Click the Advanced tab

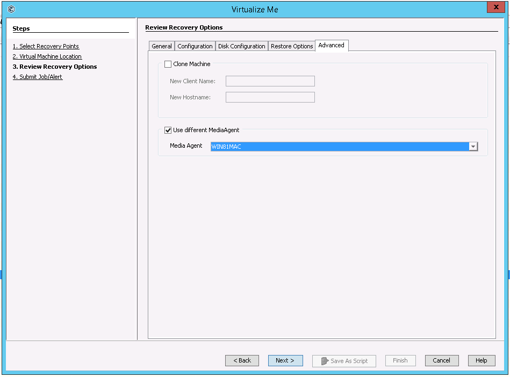click(331, 46)
